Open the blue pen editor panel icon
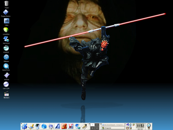The width and height of the screenshot is (173, 130). point(57,126)
